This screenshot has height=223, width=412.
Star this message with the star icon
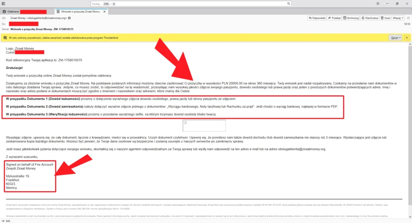point(408,18)
